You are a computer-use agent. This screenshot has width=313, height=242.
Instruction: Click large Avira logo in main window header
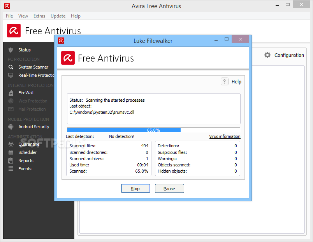[x=14, y=30]
